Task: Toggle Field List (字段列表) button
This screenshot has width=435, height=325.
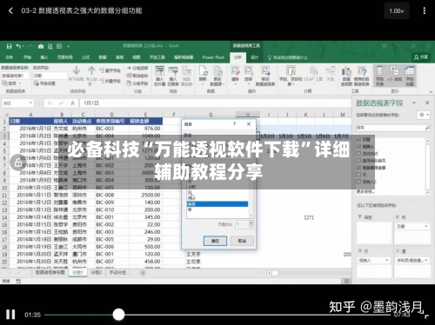Action: (379, 76)
